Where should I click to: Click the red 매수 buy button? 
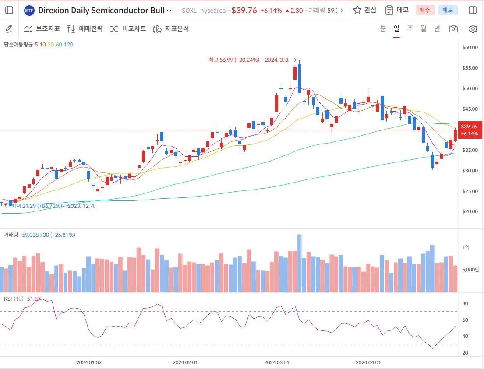pyautogui.click(x=425, y=10)
